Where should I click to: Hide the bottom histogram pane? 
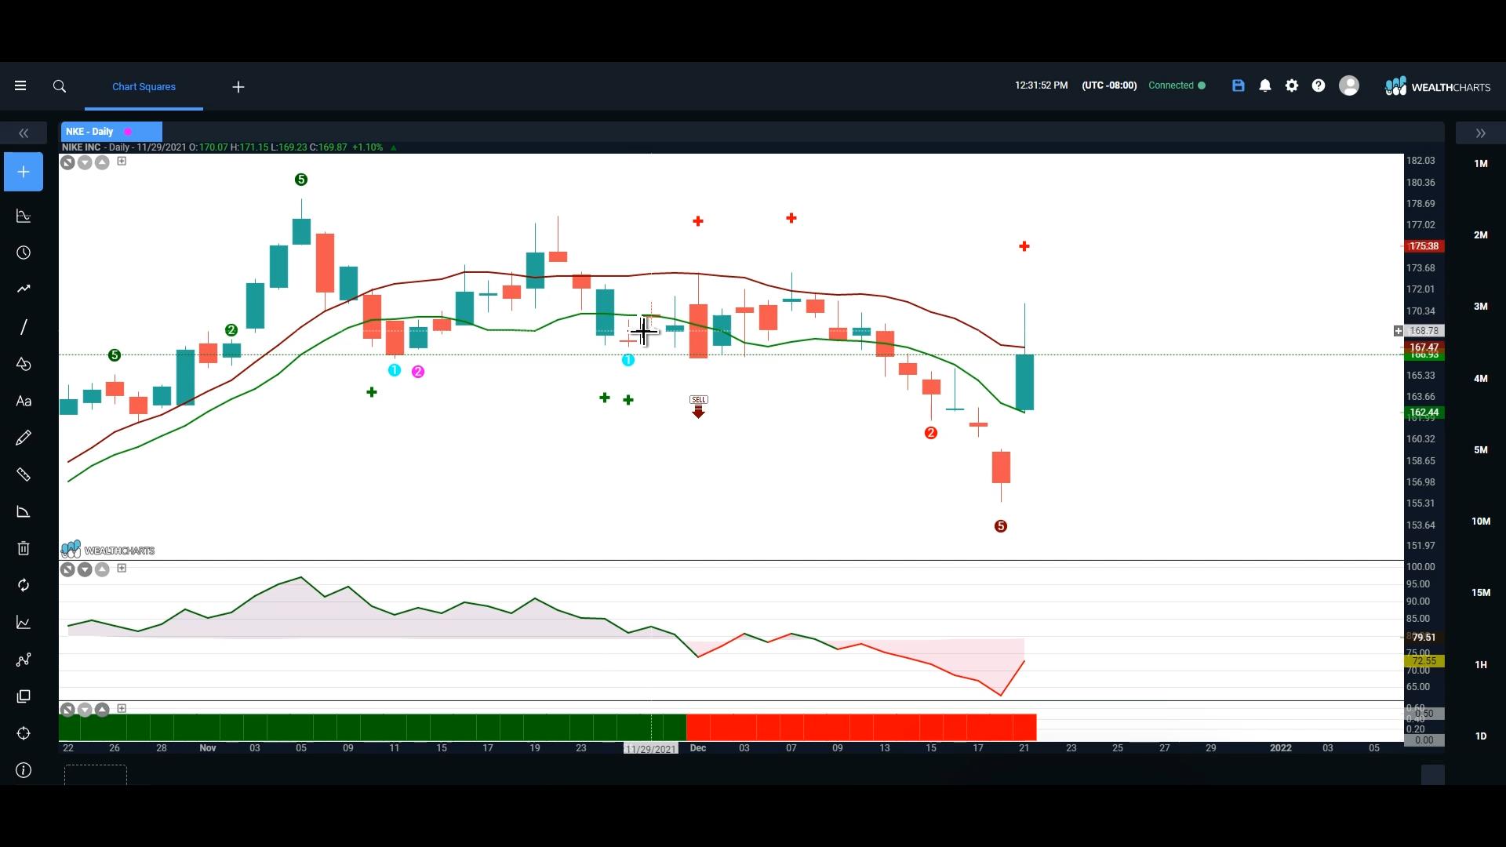coord(67,710)
